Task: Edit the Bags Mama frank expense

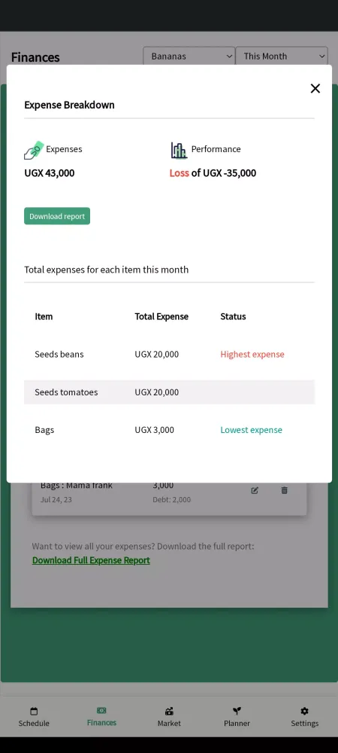Action: coord(255,490)
